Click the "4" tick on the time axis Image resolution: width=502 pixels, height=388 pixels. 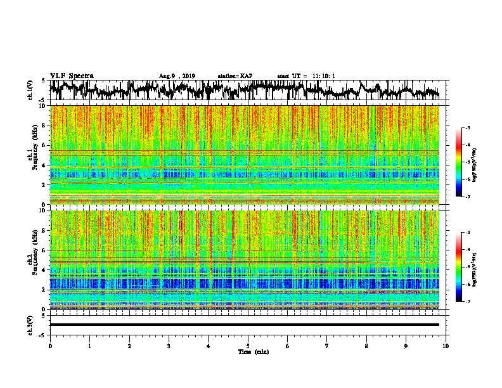209,346
